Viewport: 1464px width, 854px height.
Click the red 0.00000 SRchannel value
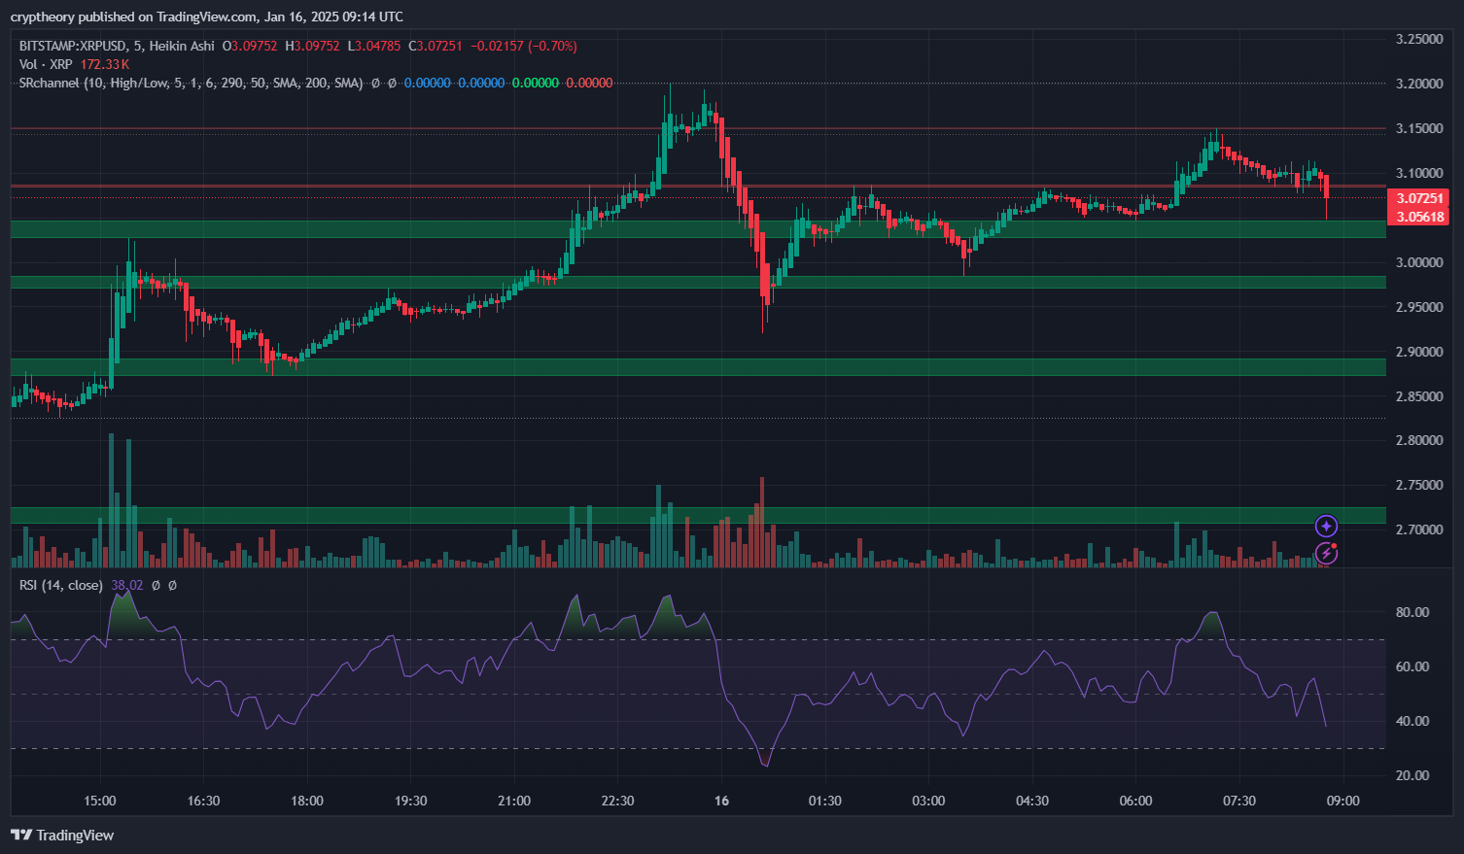[x=589, y=83]
